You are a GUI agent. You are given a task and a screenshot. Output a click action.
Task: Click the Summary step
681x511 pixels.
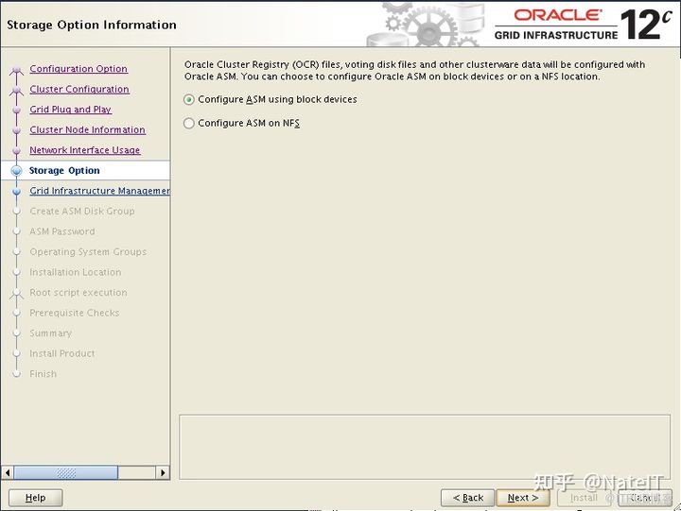(50, 333)
